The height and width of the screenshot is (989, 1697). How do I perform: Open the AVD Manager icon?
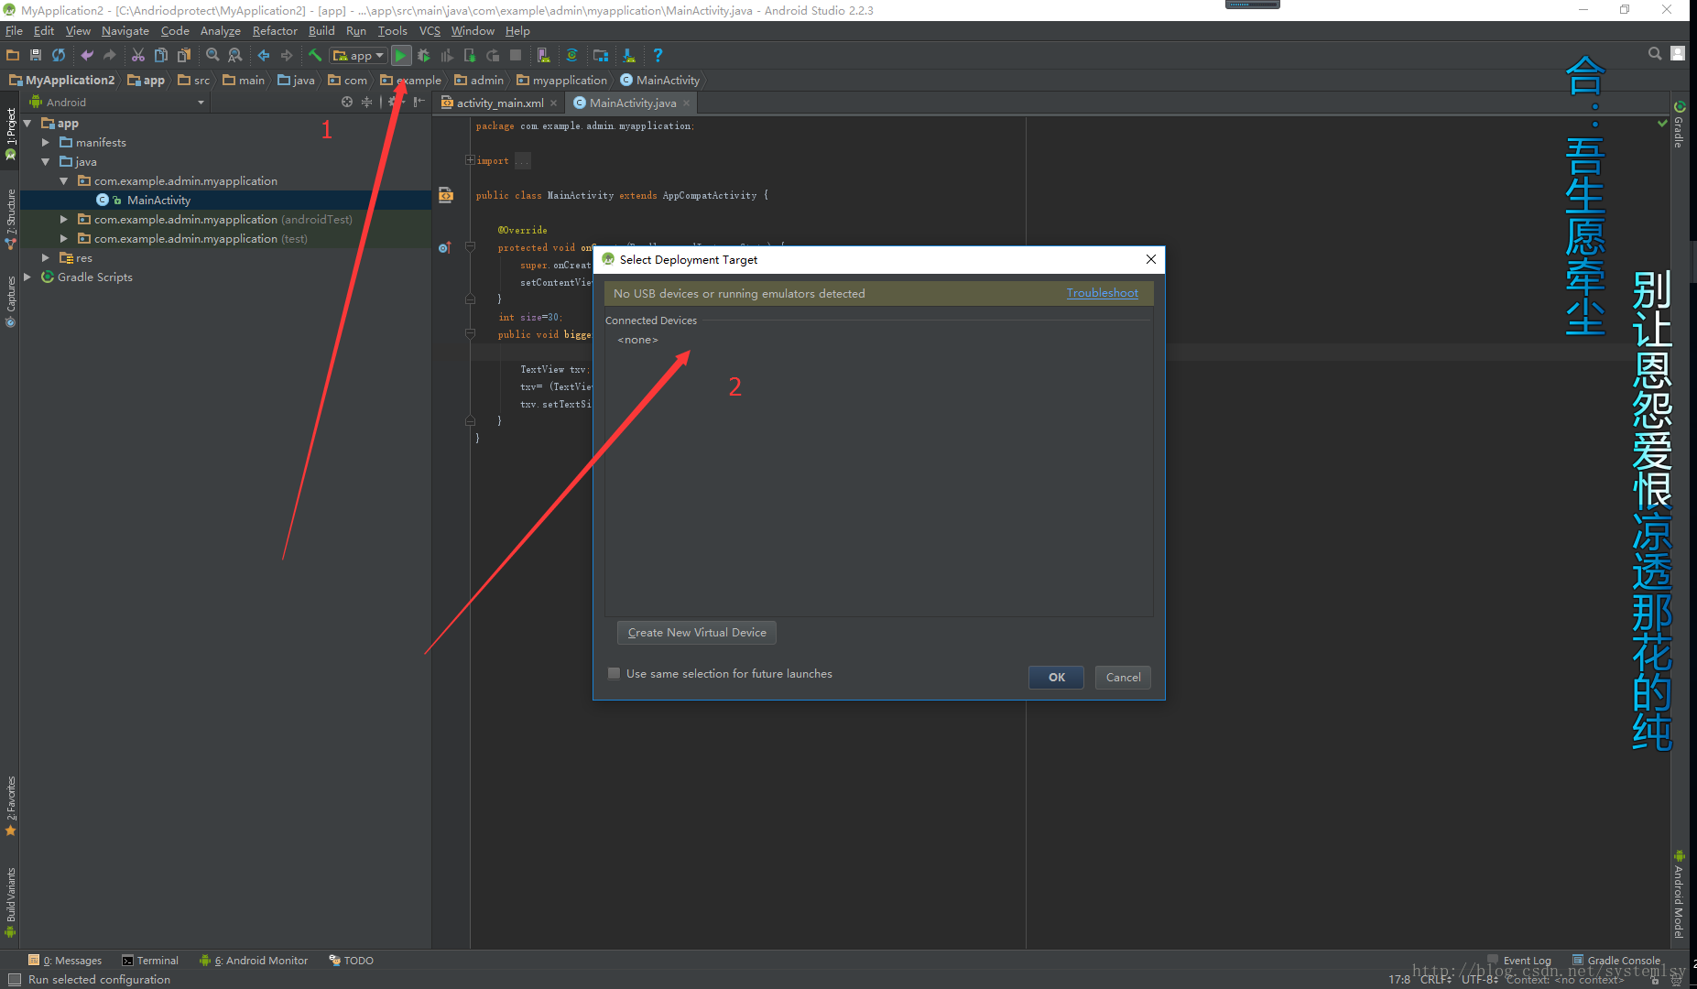coord(544,55)
